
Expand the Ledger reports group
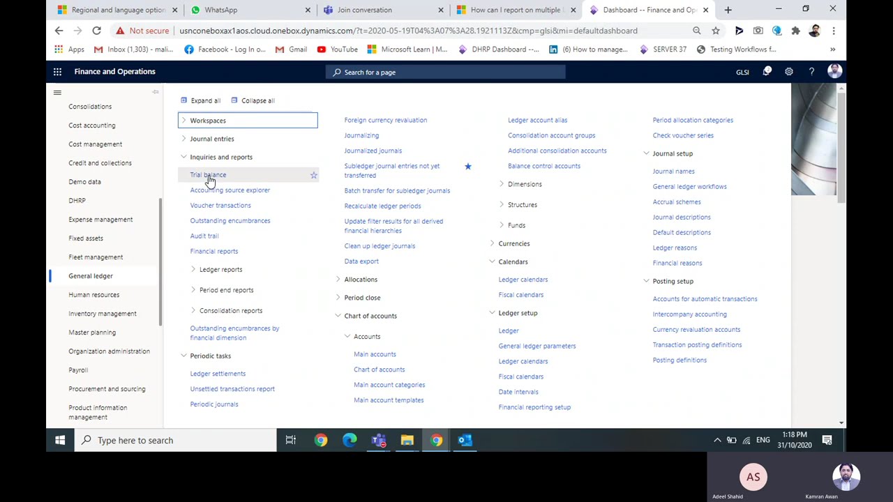pyautogui.click(x=193, y=269)
